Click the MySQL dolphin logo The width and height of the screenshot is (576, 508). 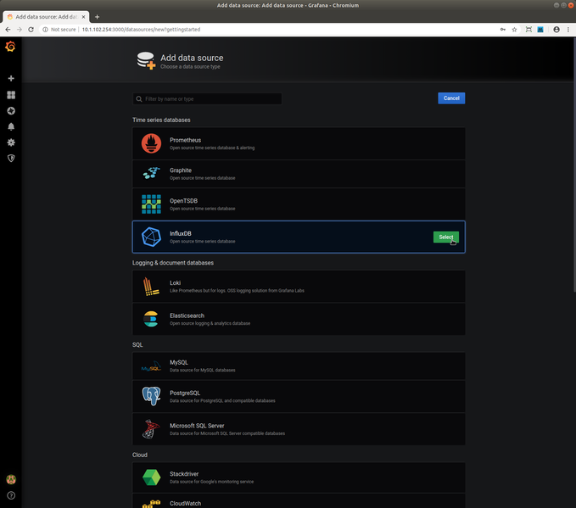coord(151,366)
